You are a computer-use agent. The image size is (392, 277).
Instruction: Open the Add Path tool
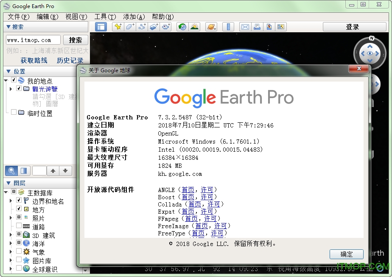point(141,26)
